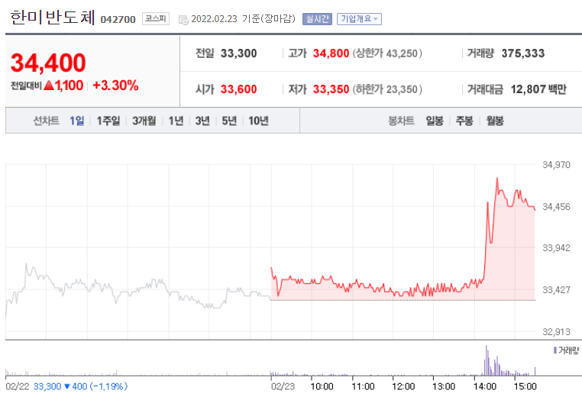Click the 14:00 time axis label
This screenshot has height=403, width=582.
tap(485, 387)
